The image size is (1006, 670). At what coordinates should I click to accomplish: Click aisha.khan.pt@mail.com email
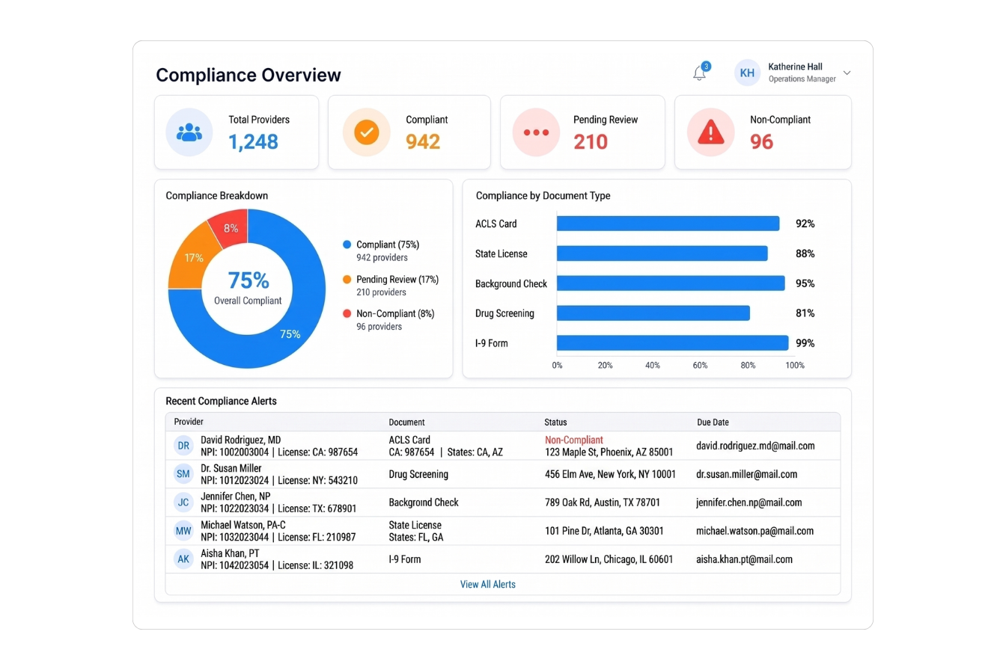click(x=744, y=559)
